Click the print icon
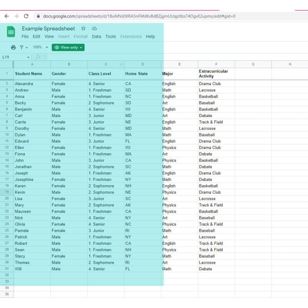 tap(13, 47)
